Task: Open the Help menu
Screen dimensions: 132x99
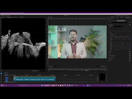Action: click(23, 14)
